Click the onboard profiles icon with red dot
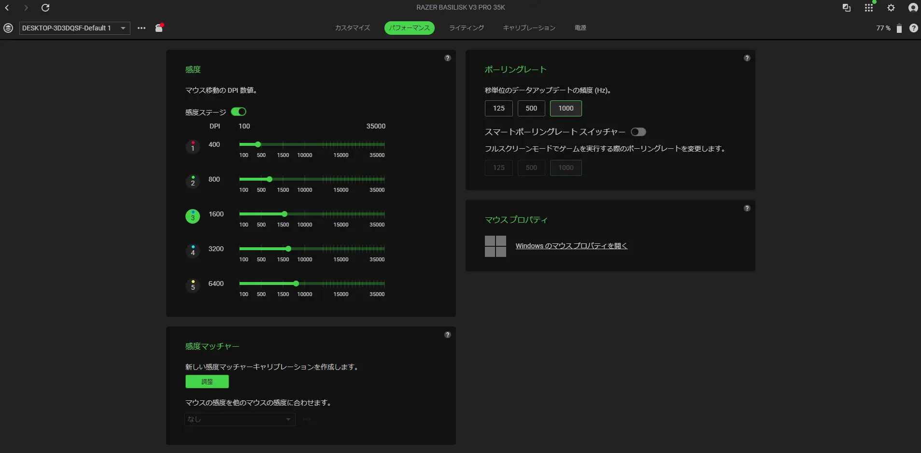Screen dimensions: 921x453 coord(159,28)
